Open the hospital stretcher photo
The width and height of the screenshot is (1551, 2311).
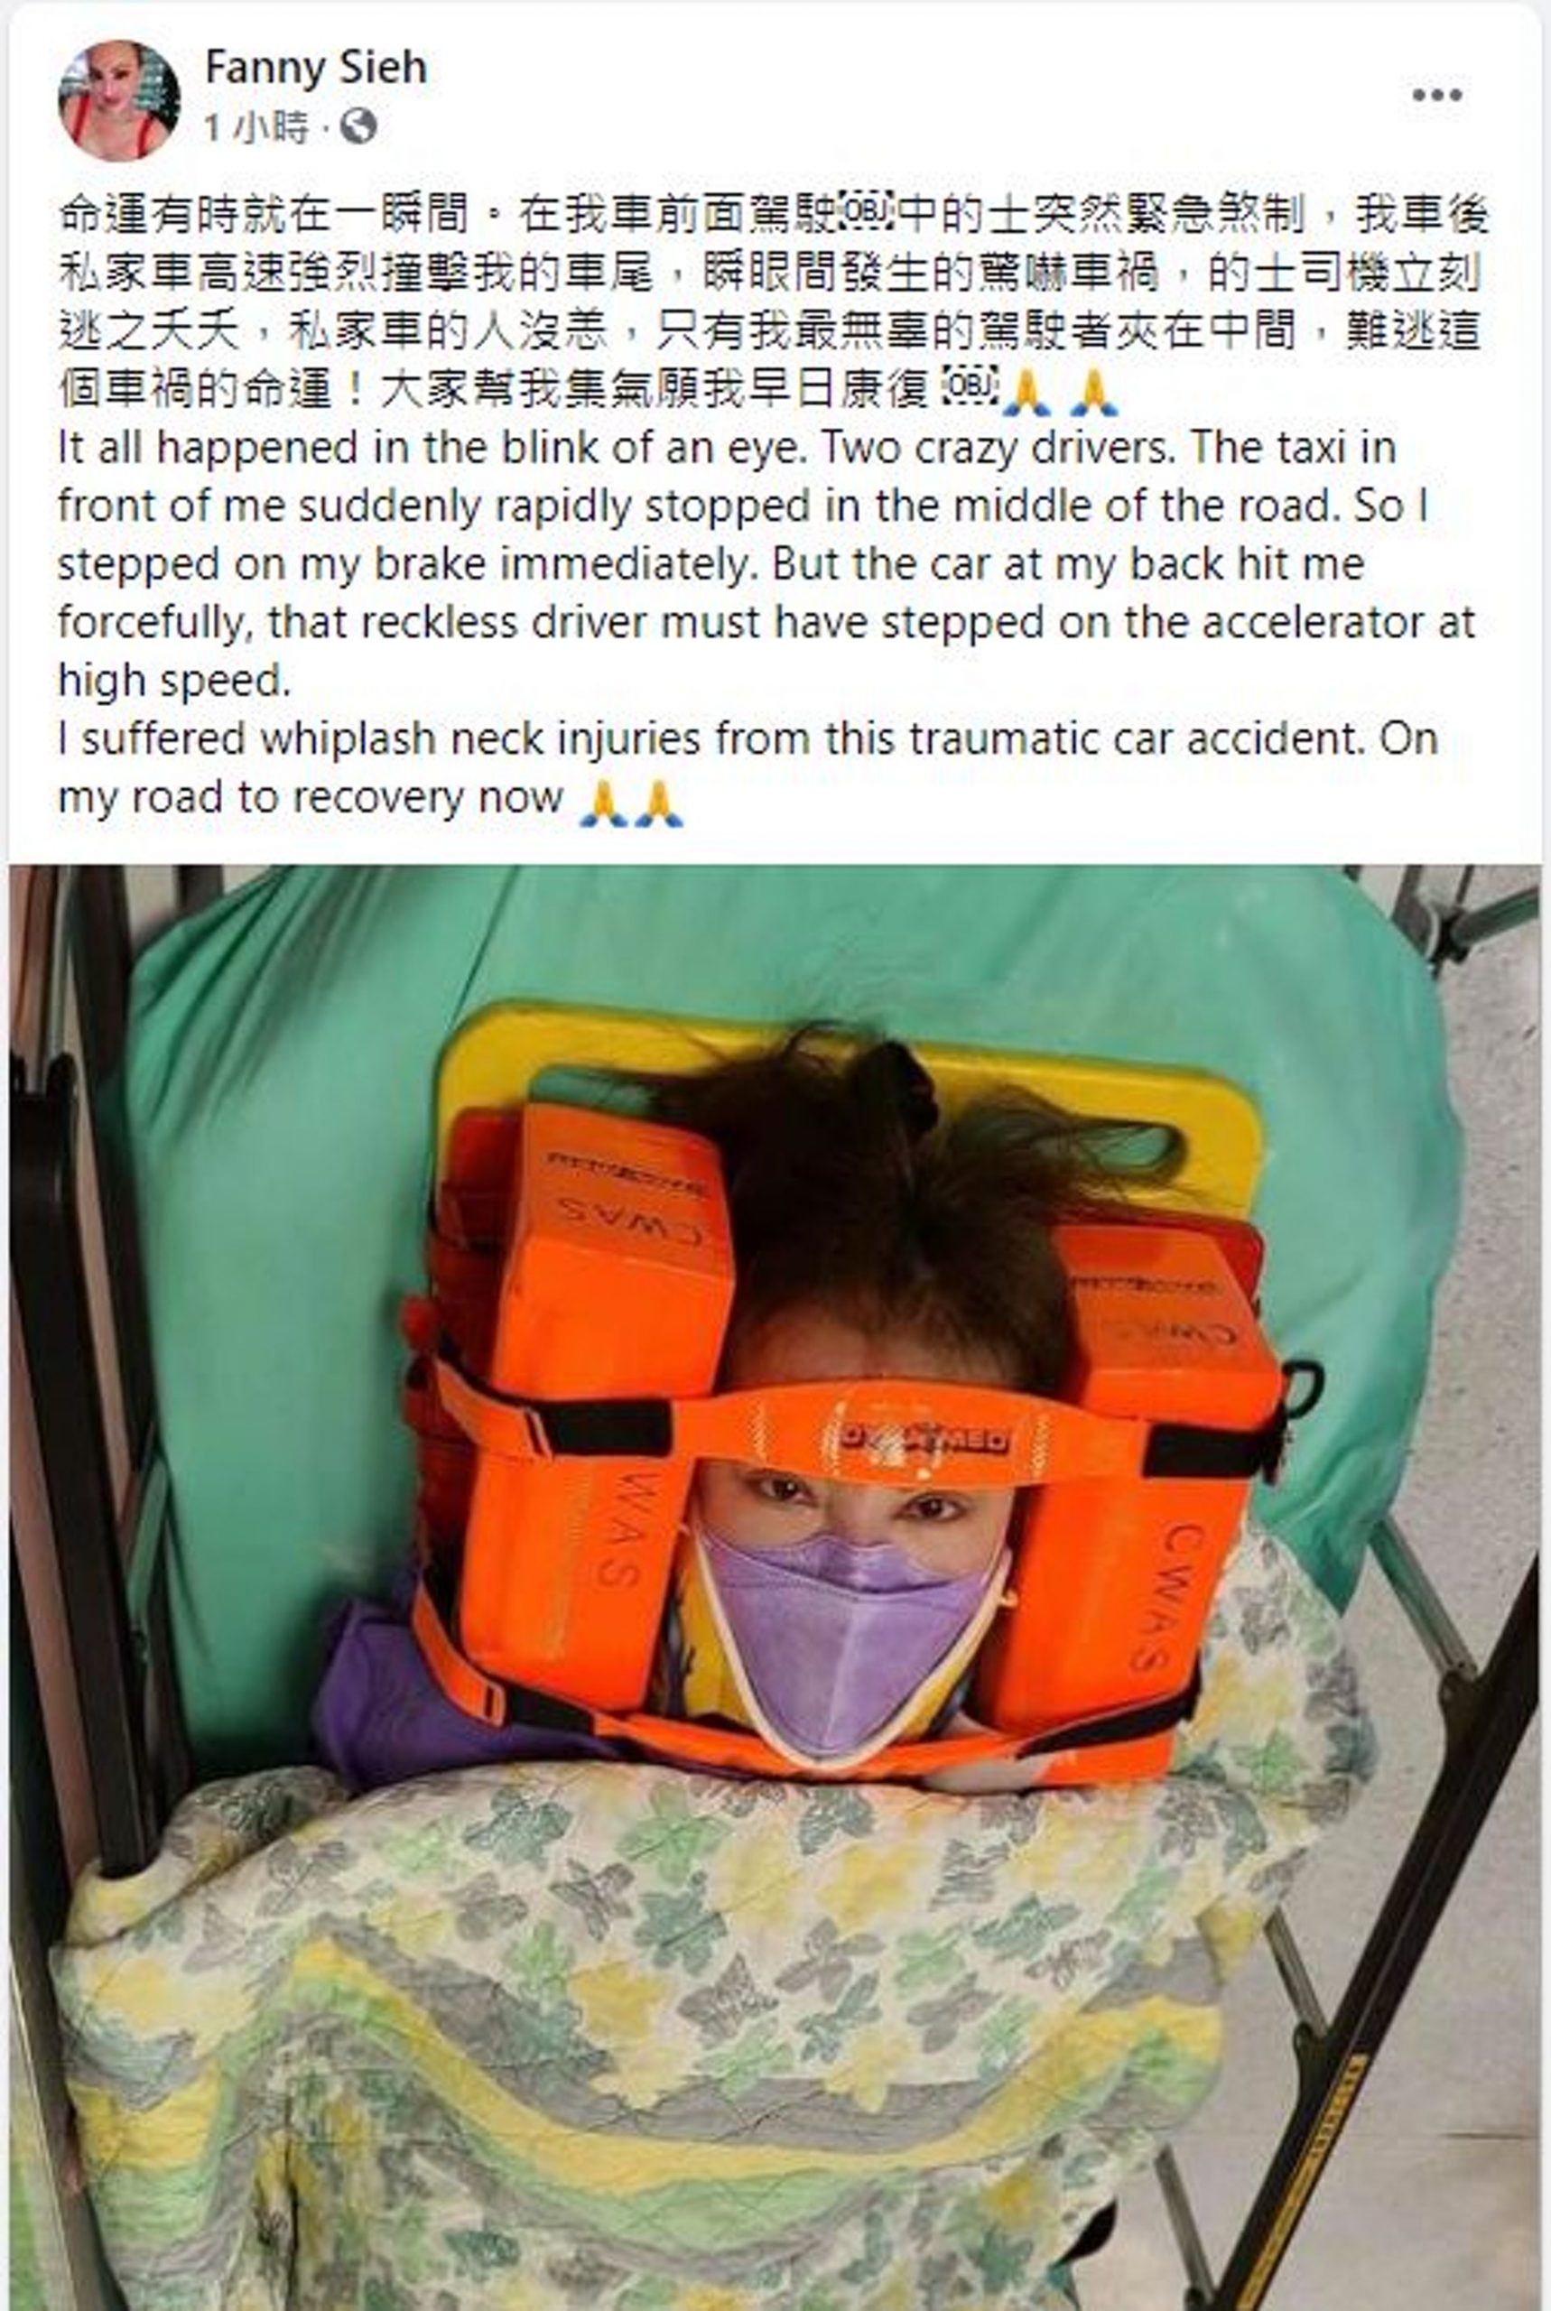775,1586
